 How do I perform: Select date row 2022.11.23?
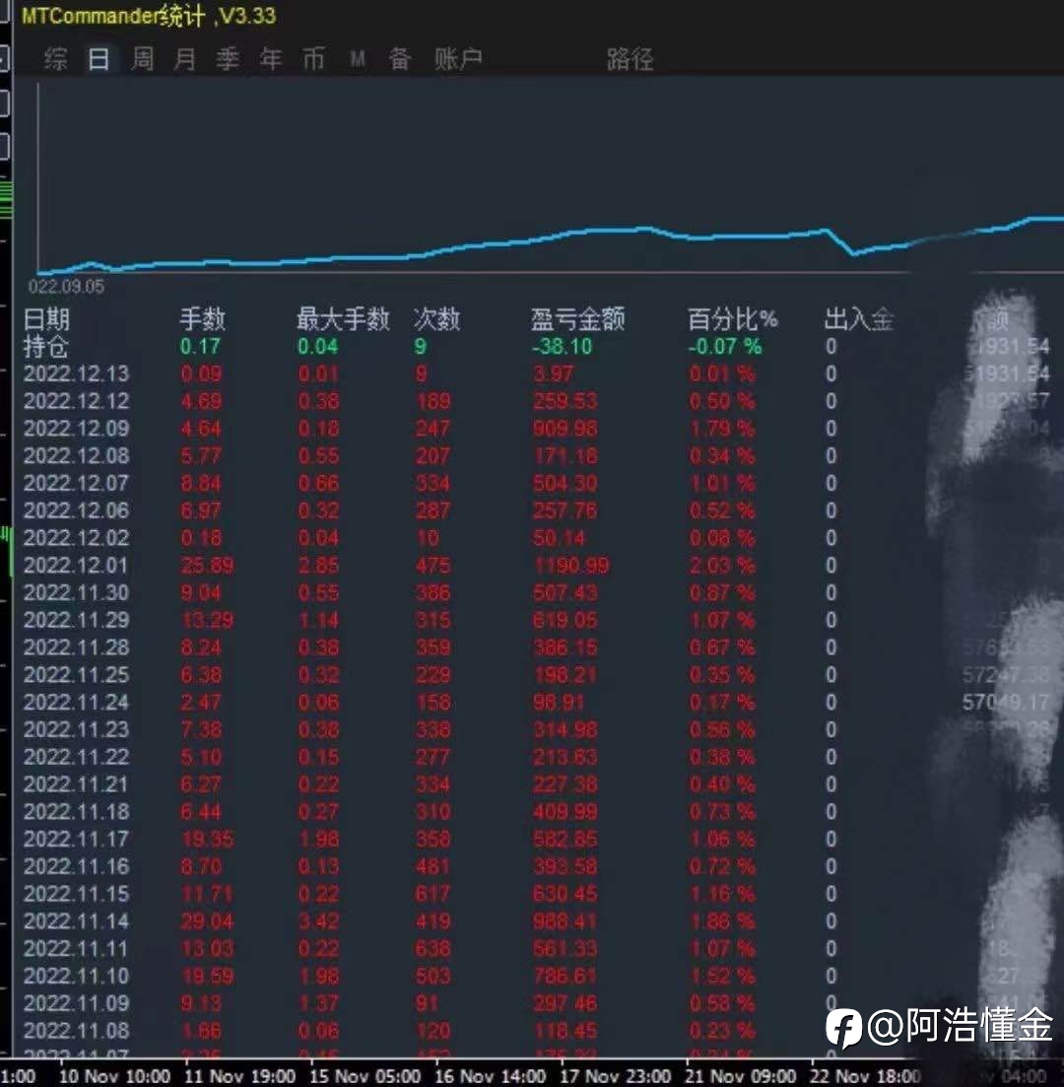point(76,729)
